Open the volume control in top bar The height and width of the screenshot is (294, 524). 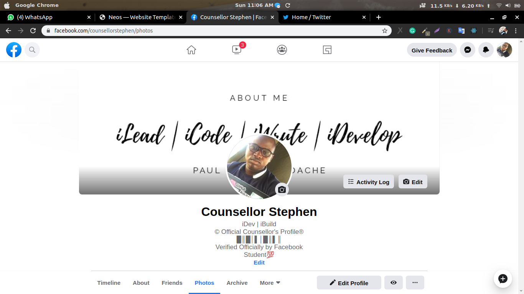tap(508, 5)
